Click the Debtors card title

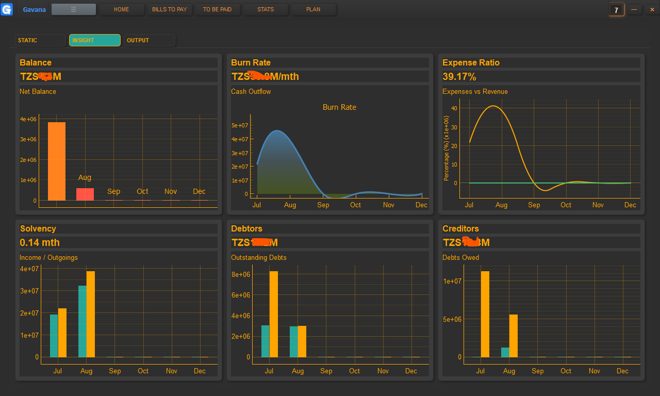247,228
